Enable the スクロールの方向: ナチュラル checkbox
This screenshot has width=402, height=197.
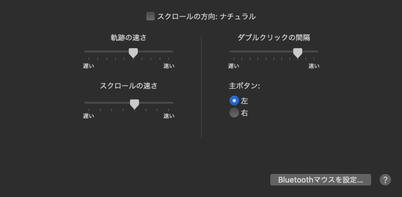point(150,17)
